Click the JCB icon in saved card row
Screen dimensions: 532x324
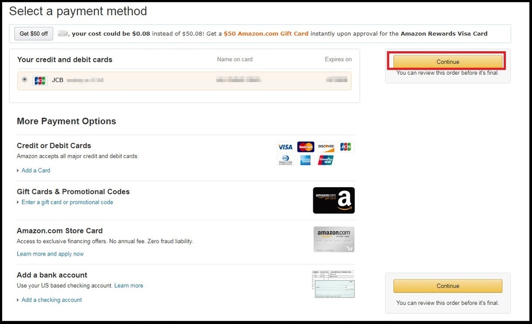tap(40, 80)
